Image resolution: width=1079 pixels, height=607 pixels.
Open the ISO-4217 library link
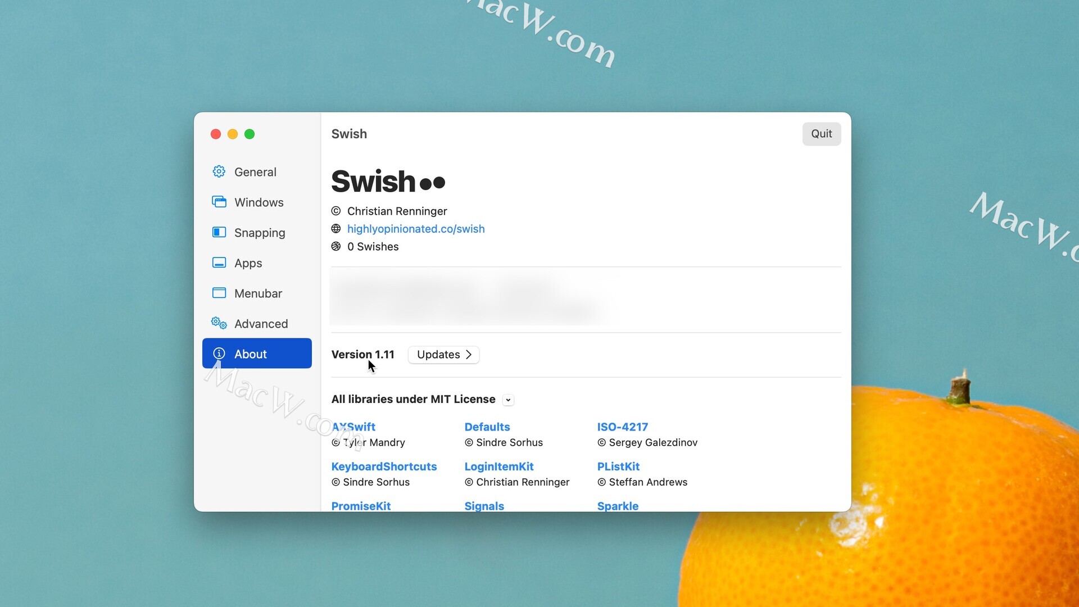pos(623,427)
